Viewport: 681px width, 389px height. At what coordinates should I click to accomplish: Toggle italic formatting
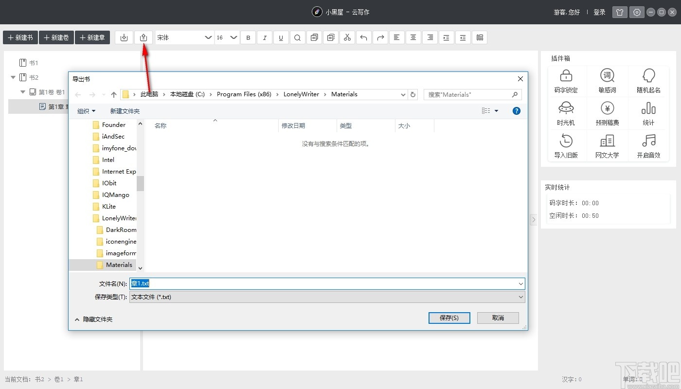[x=265, y=37]
